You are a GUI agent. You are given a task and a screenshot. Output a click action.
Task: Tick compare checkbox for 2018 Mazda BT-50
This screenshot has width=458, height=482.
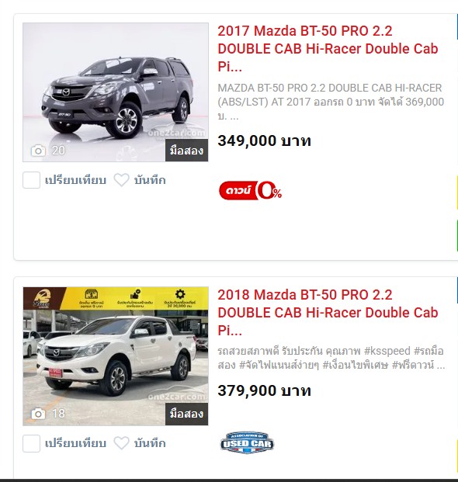[31, 443]
